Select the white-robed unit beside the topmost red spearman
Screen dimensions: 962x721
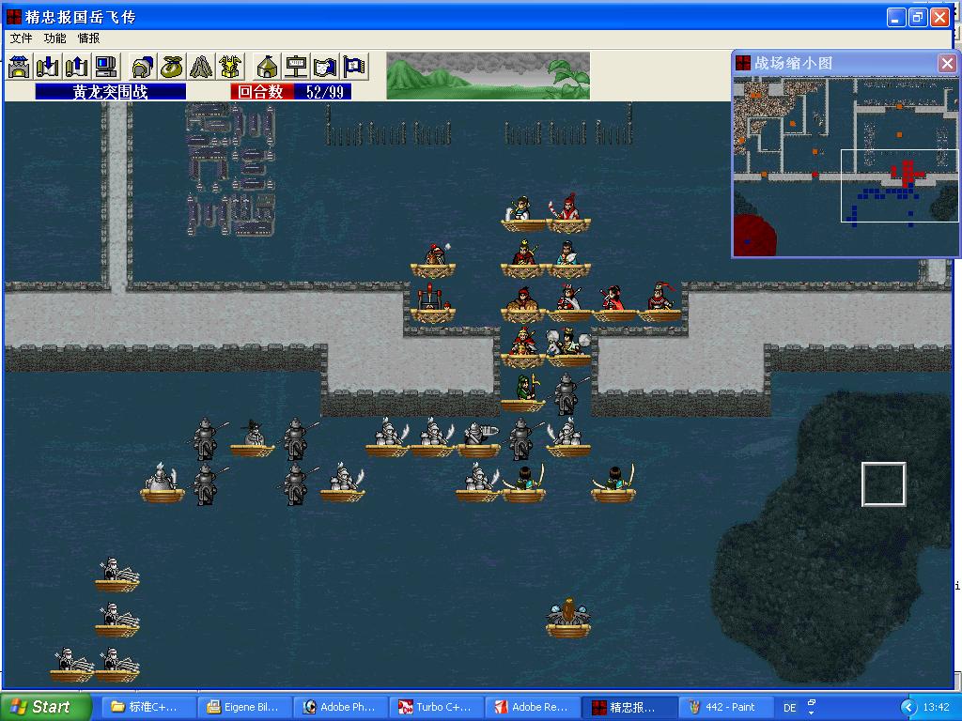point(523,214)
